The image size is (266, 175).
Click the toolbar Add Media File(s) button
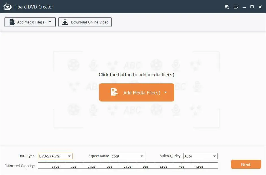tap(30, 22)
